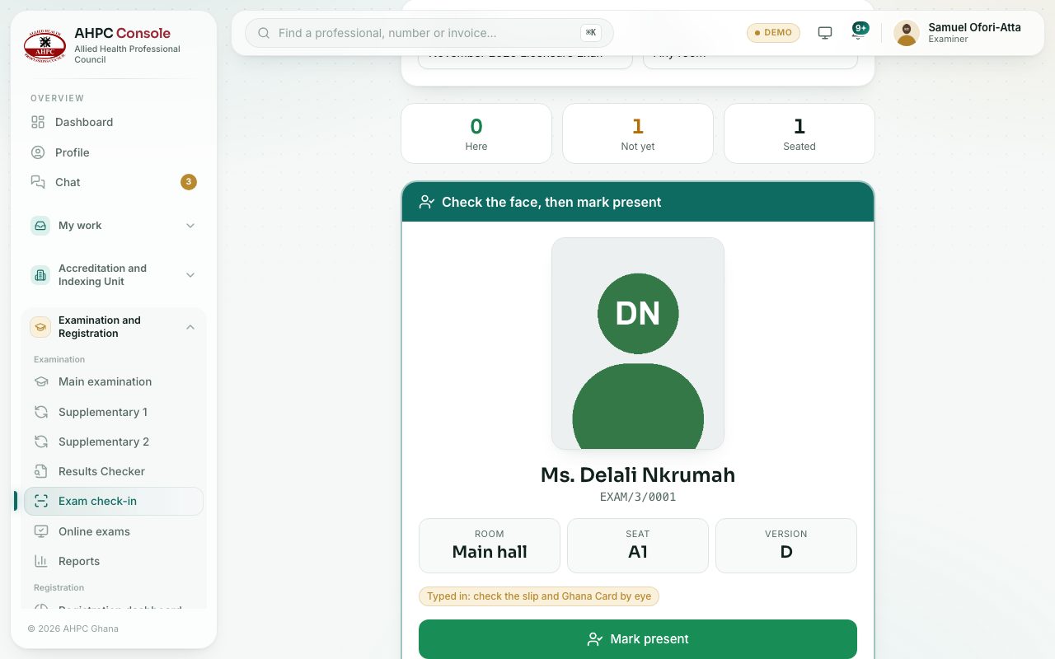Image resolution: width=1055 pixels, height=659 pixels.
Task: Click the Mark present button
Action: pos(638,639)
